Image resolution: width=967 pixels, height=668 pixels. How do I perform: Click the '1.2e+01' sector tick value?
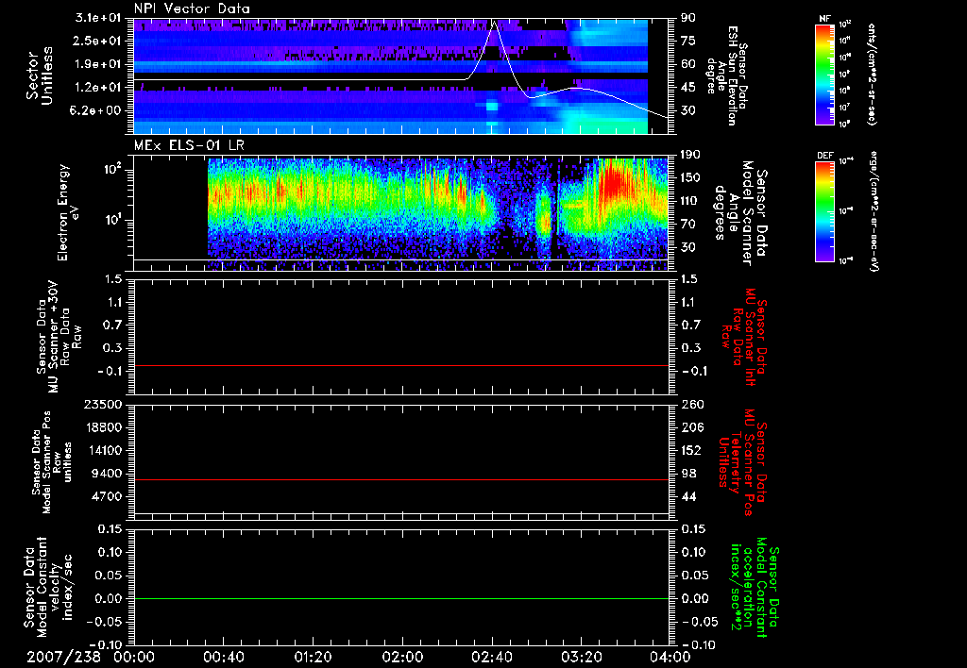click(96, 88)
